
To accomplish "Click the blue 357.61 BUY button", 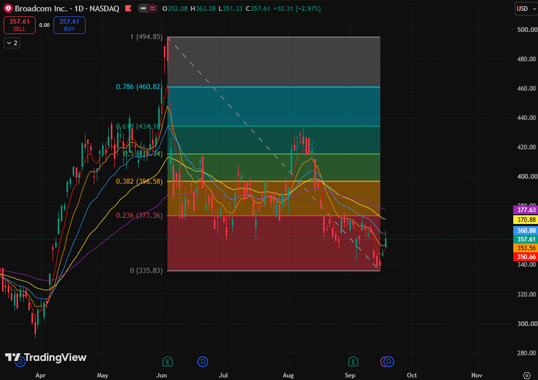I will pos(69,25).
